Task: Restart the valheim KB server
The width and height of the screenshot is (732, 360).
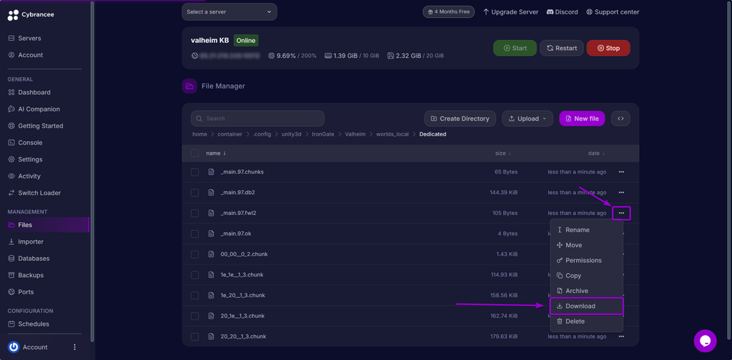Action: [x=562, y=48]
